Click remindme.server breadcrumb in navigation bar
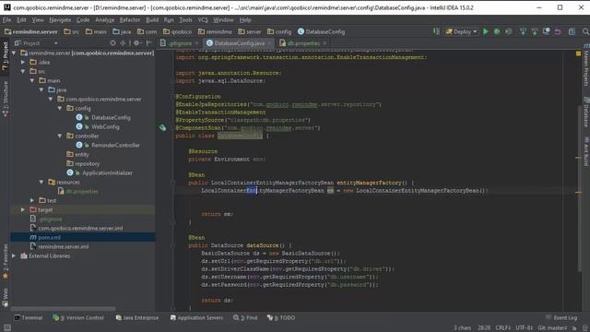Viewport: 590px width, 332px height. [31, 31]
